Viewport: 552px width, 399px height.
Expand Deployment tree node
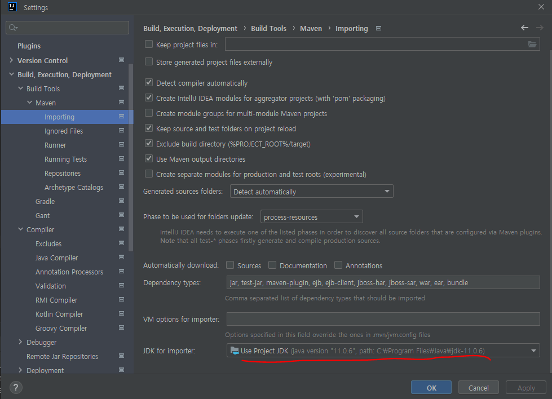coord(20,370)
